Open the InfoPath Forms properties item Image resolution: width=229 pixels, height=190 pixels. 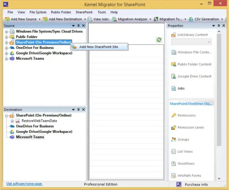click(x=187, y=175)
